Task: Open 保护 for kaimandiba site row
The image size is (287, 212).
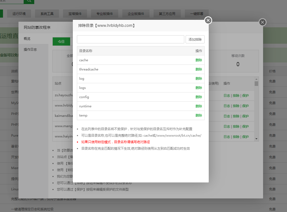Action: 245,116
